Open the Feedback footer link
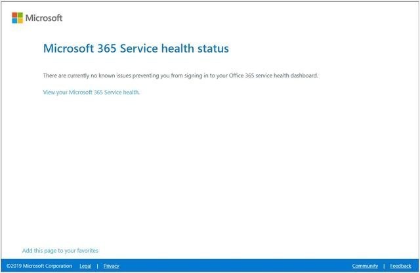 400,266
